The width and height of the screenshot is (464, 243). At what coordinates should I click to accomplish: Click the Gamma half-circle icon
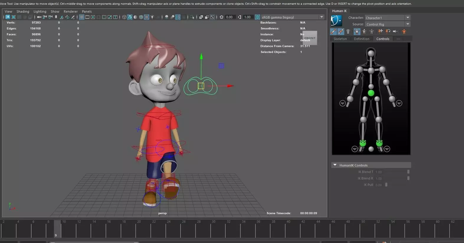click(240, 17)
